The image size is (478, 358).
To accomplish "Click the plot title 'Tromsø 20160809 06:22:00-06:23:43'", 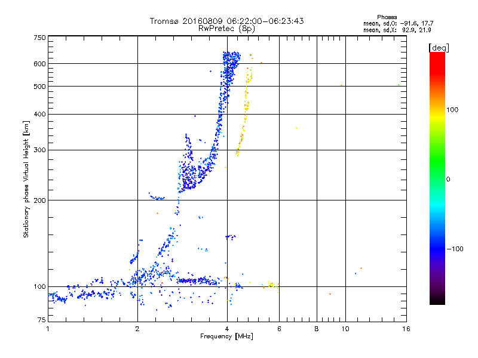I will [226, 21].
